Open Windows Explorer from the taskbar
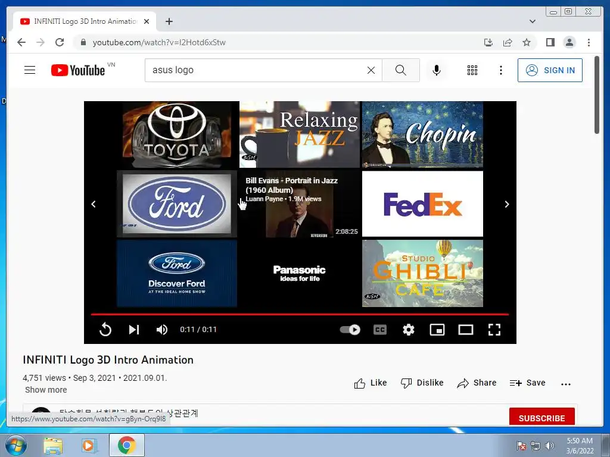This screenshot has height=457, width=610. point(53,446)
